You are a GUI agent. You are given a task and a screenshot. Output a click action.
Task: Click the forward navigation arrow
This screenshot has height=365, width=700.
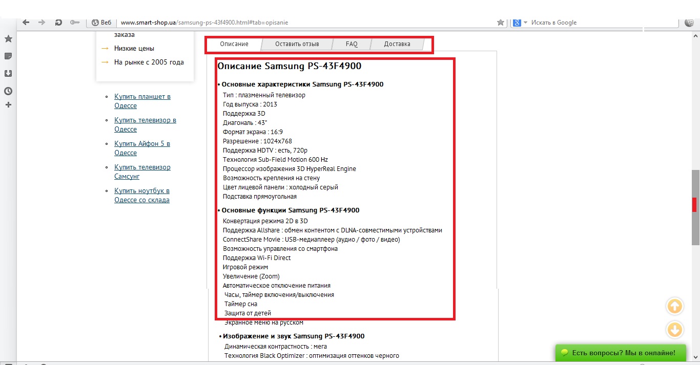(x=42, y=23)
